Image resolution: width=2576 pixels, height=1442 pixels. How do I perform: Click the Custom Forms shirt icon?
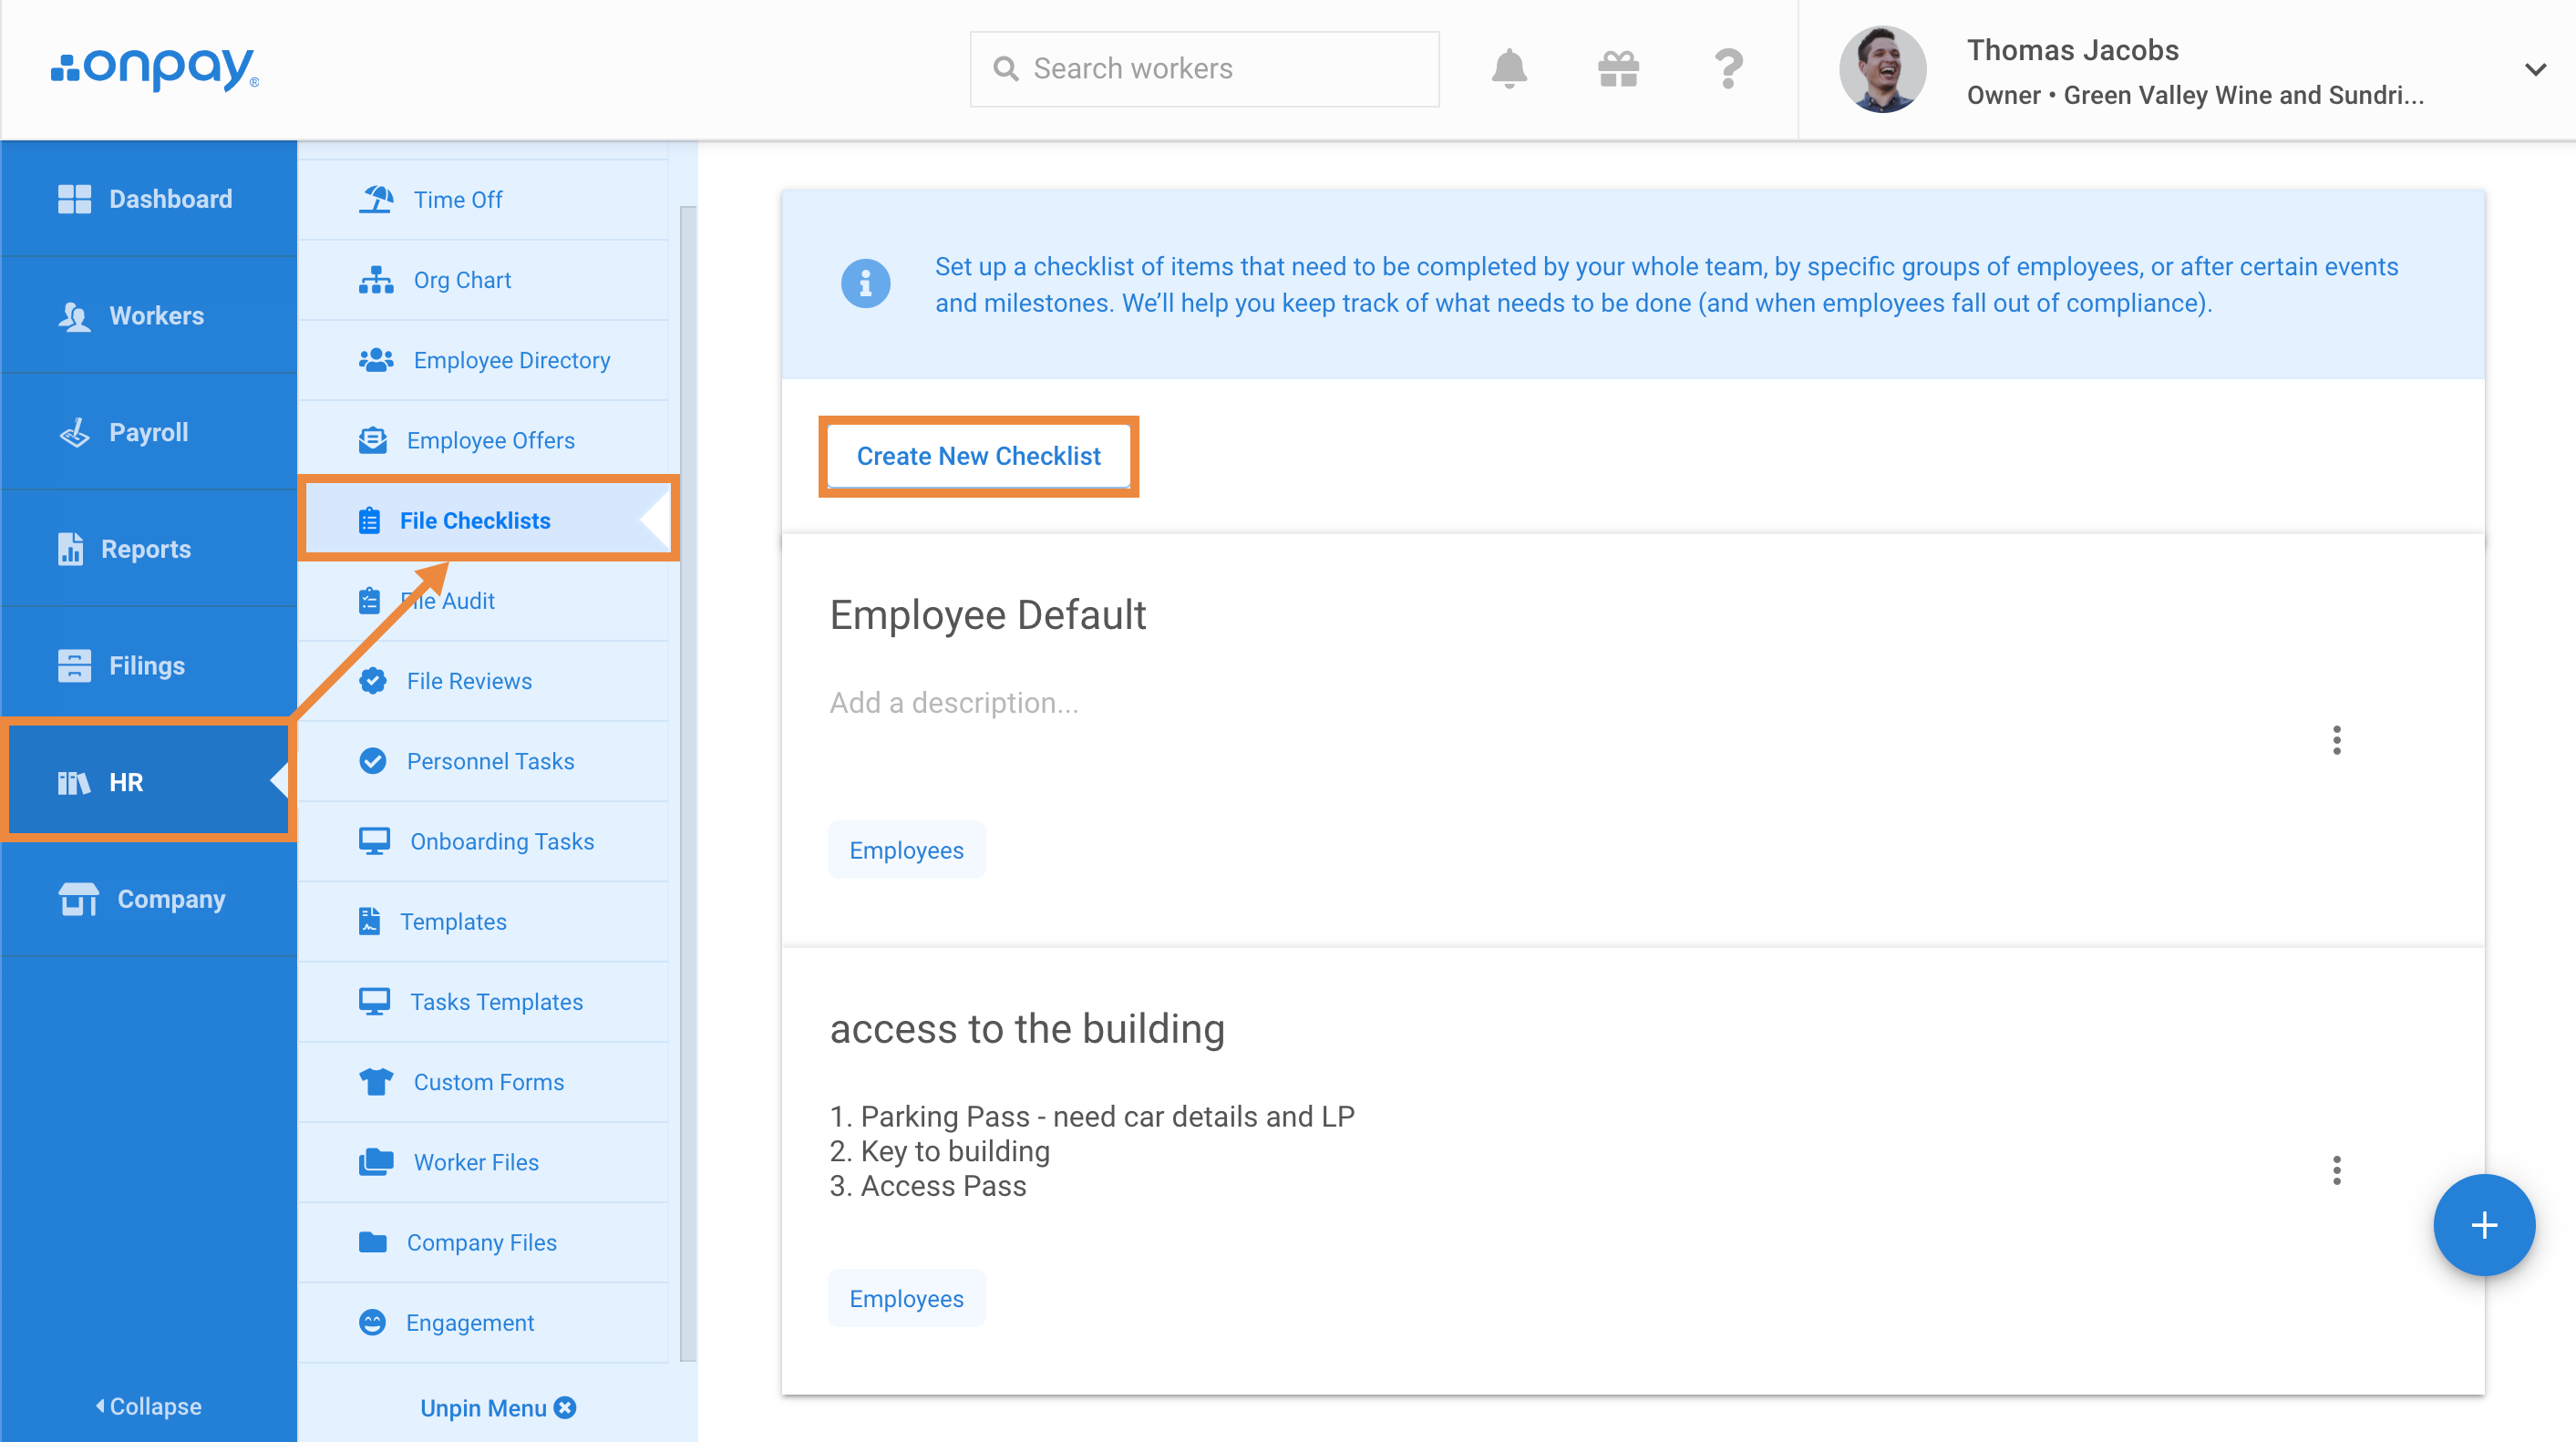pos(376,1082)
